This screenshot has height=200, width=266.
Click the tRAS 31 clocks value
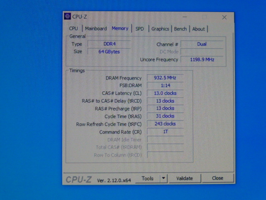165,116
